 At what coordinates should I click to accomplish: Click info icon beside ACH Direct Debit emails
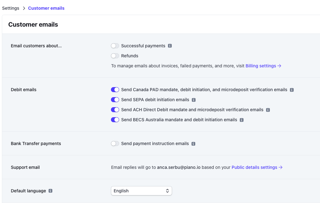click(268, 110)
